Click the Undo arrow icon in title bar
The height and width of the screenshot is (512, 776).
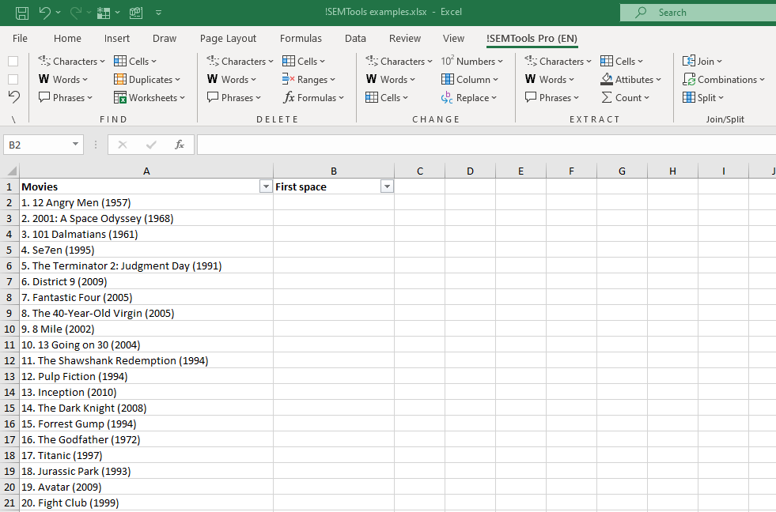click(x=44, y=13)
